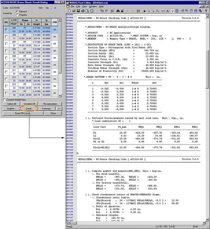Image resolution: width=210 pixels, height=229 pixels.
Task: Click the Find binoculars icon
Action: (118, 11)
